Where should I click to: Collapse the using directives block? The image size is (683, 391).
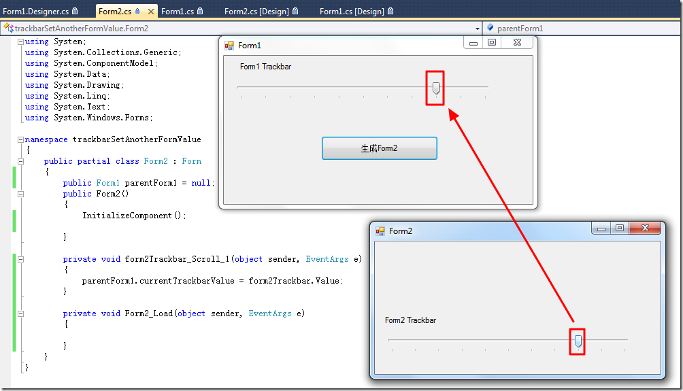[20, 41]
